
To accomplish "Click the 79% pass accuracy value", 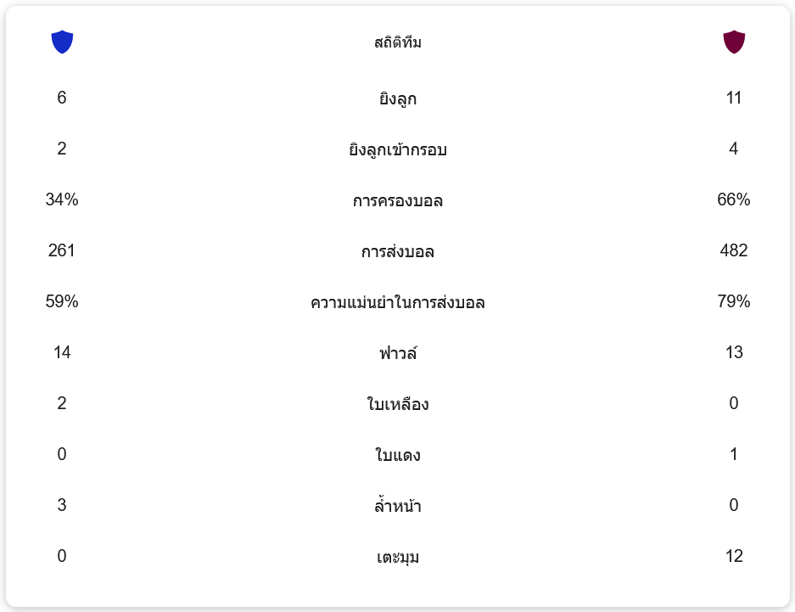I will [734, 301].
